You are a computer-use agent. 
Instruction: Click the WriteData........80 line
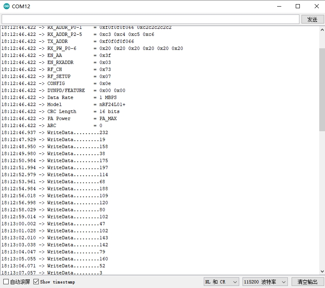pyautogui.click(x=53, y=210)
